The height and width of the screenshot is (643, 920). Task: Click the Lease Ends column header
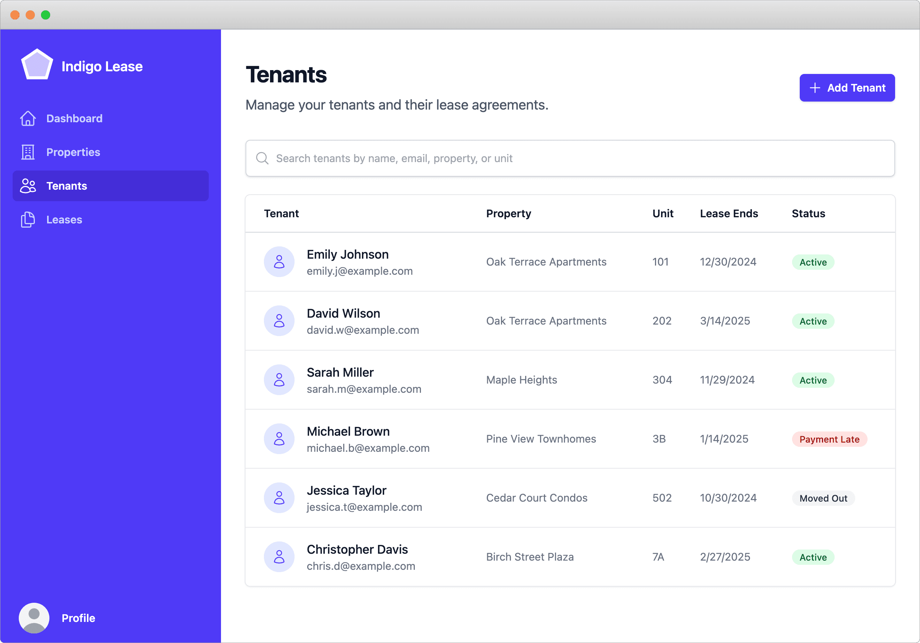(x=728, y=214)
